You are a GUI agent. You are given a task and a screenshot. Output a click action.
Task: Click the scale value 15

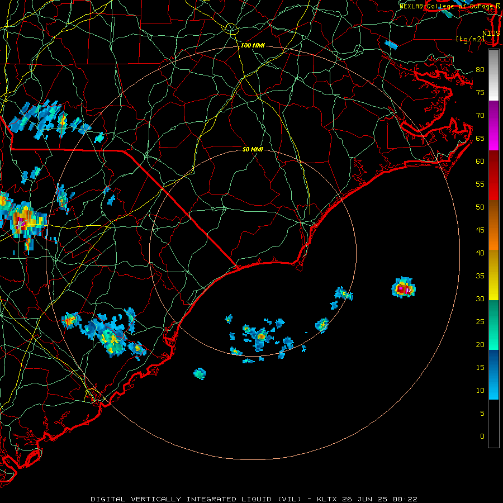[x=480, y=367]
